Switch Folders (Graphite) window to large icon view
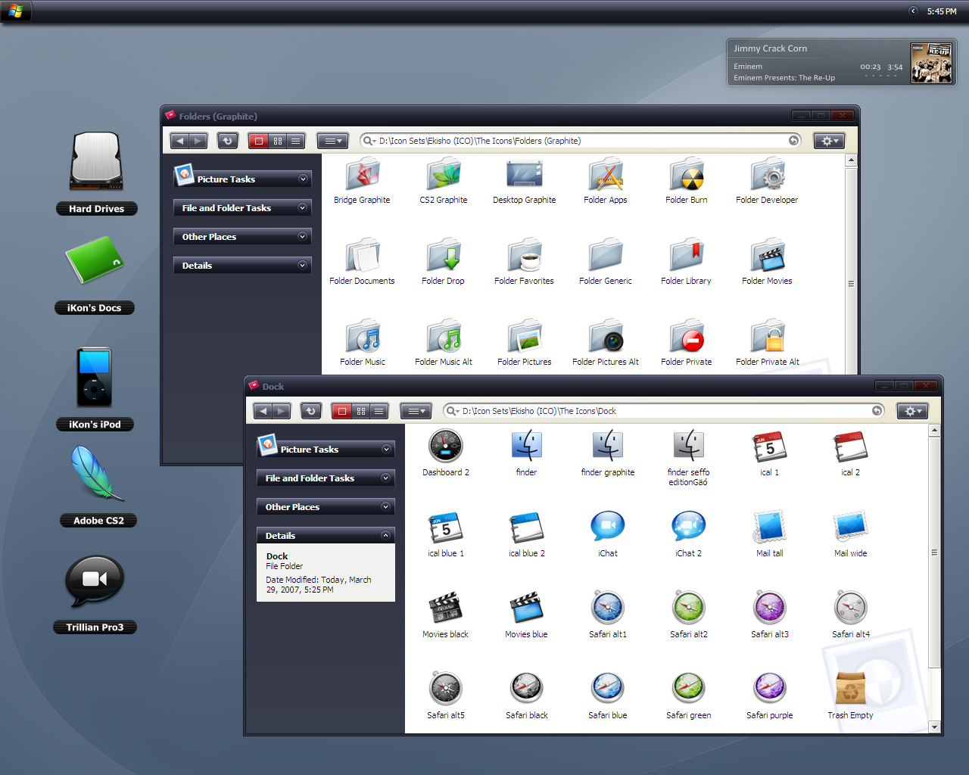969x775 pixels. [x=259, y=141]
